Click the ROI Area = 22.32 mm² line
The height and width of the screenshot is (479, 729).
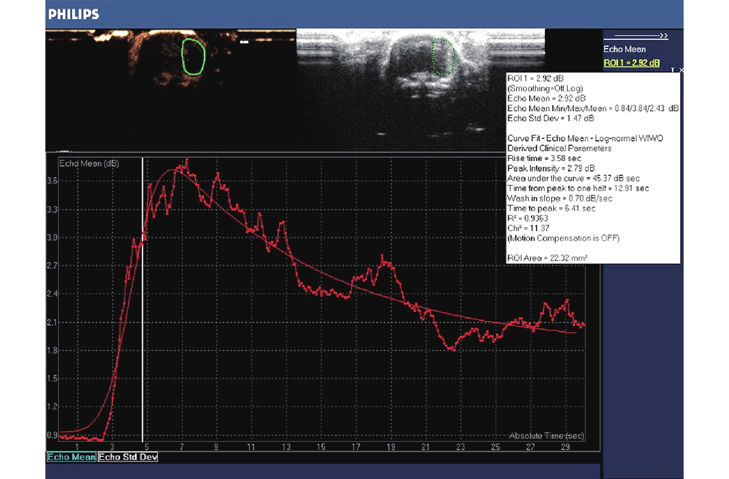tap(548, 258)
